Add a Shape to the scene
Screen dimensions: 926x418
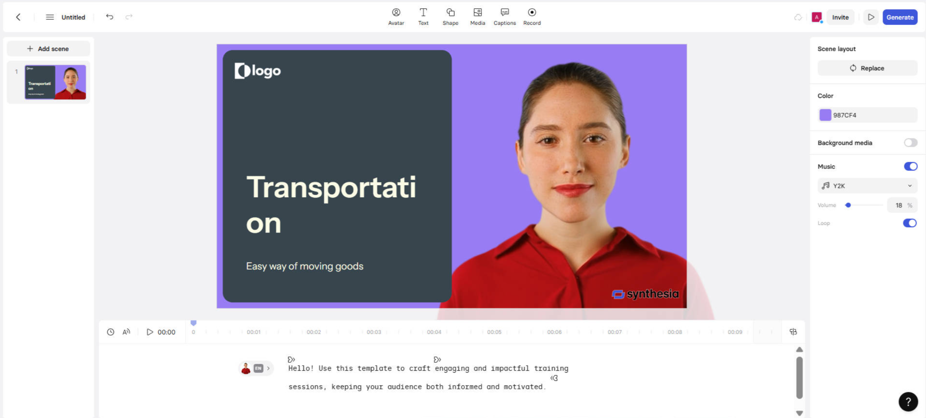pos(450,17)
